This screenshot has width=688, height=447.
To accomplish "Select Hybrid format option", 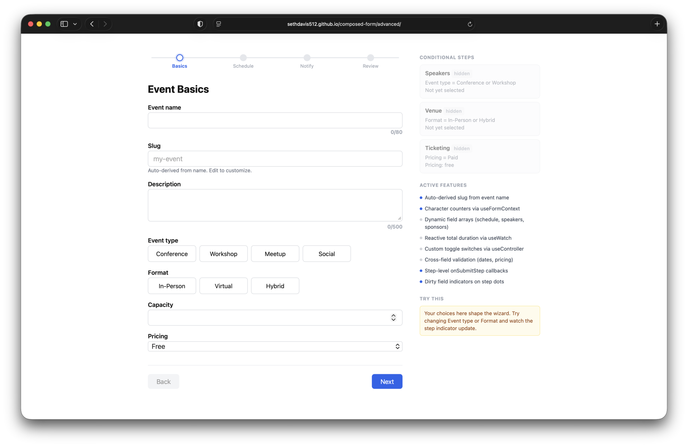I will click(275, 286).
